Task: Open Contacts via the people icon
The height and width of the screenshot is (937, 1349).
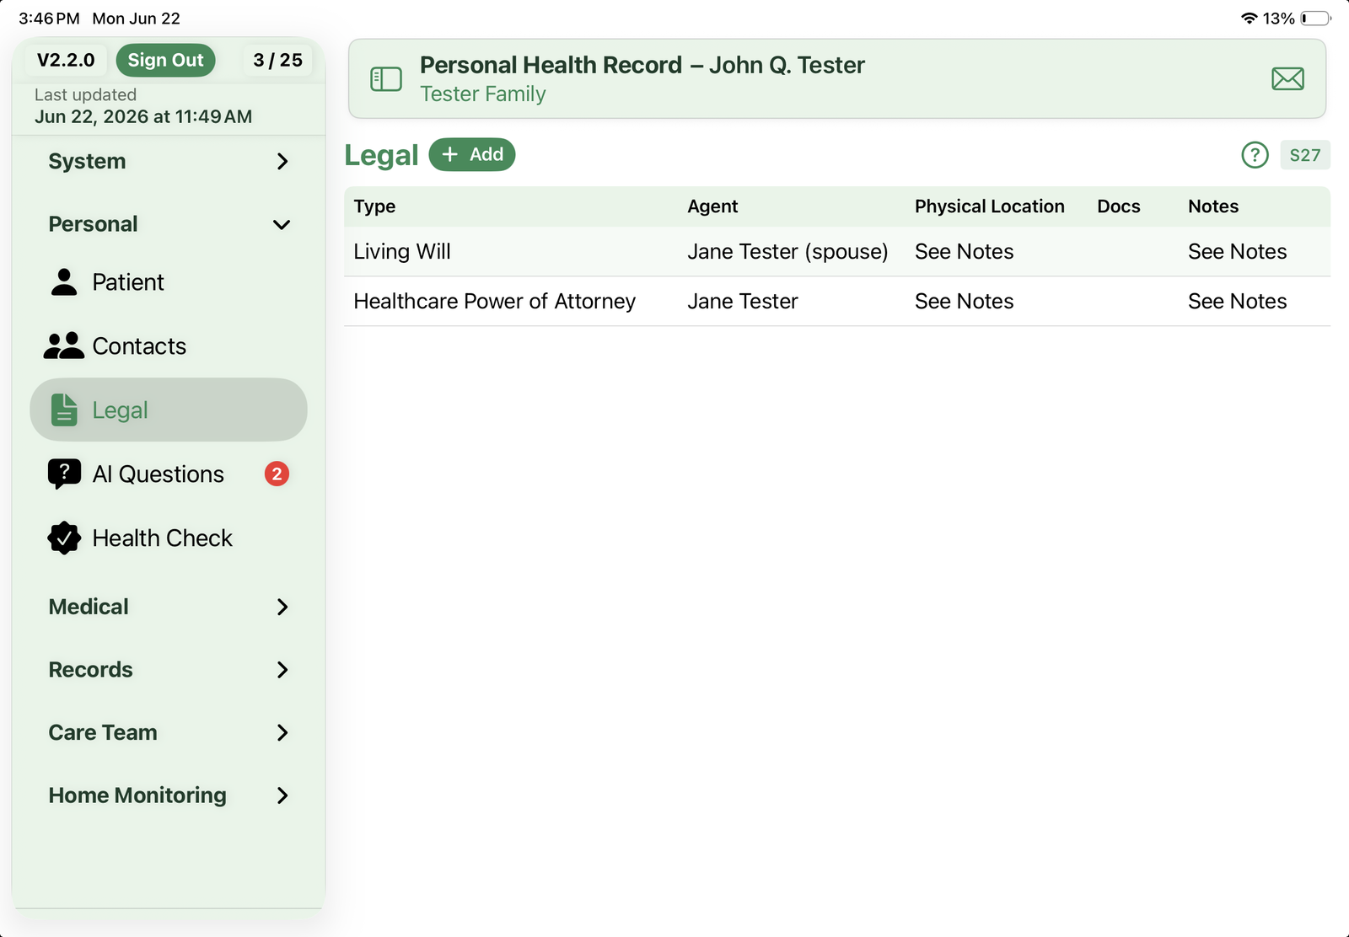Action: pyautogui.click(x=64, y=346)
